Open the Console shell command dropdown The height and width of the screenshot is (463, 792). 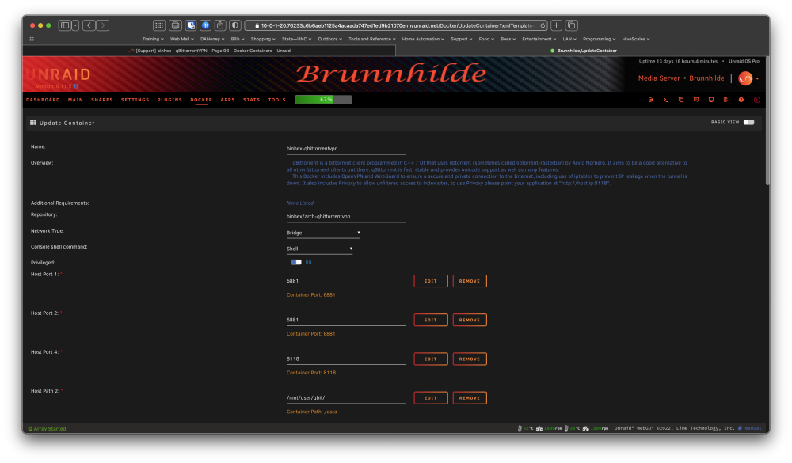pyautogui.click(x=319, y=249)
